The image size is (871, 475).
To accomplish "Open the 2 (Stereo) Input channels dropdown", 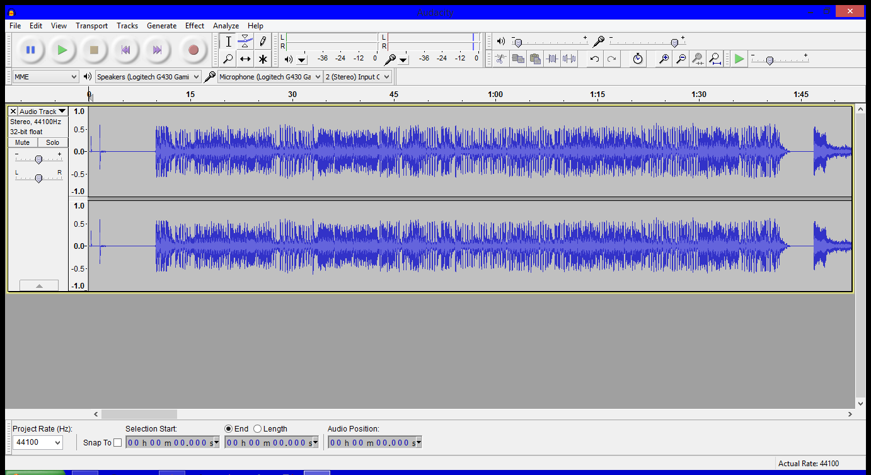I will tap(357, 77).
